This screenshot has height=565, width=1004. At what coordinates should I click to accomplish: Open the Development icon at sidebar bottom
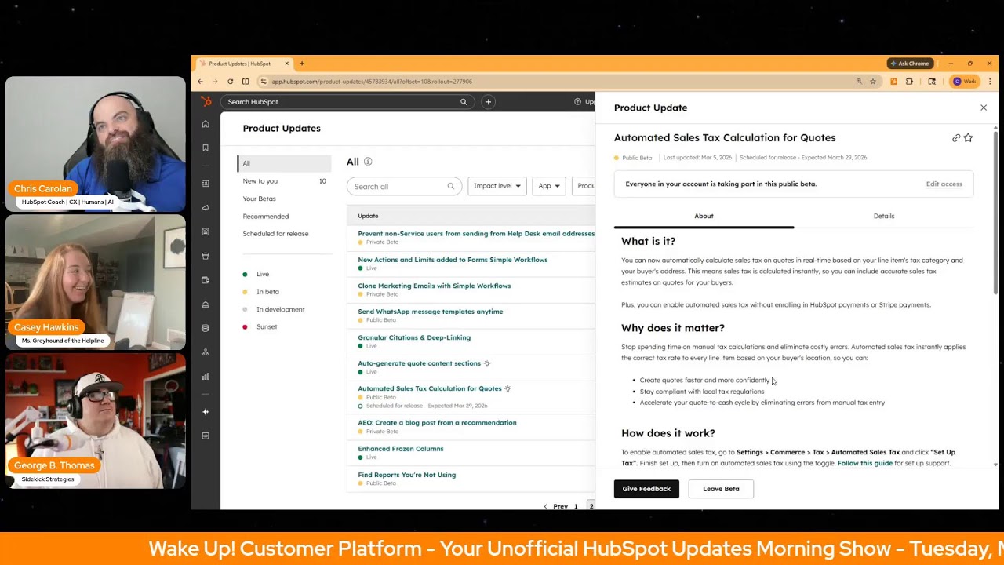(x=206, y=436)
